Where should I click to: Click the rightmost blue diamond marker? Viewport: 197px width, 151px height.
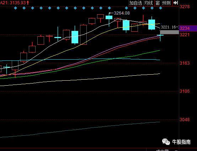[160, 8]
